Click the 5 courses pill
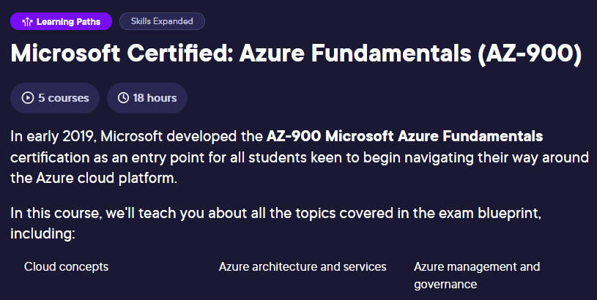This screenshot has height=300, width=597. pos(55,98)
